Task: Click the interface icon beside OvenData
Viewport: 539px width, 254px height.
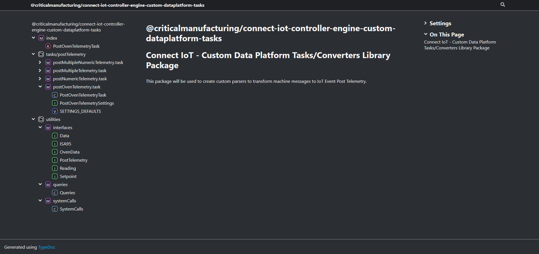Action: pos(55,152)
